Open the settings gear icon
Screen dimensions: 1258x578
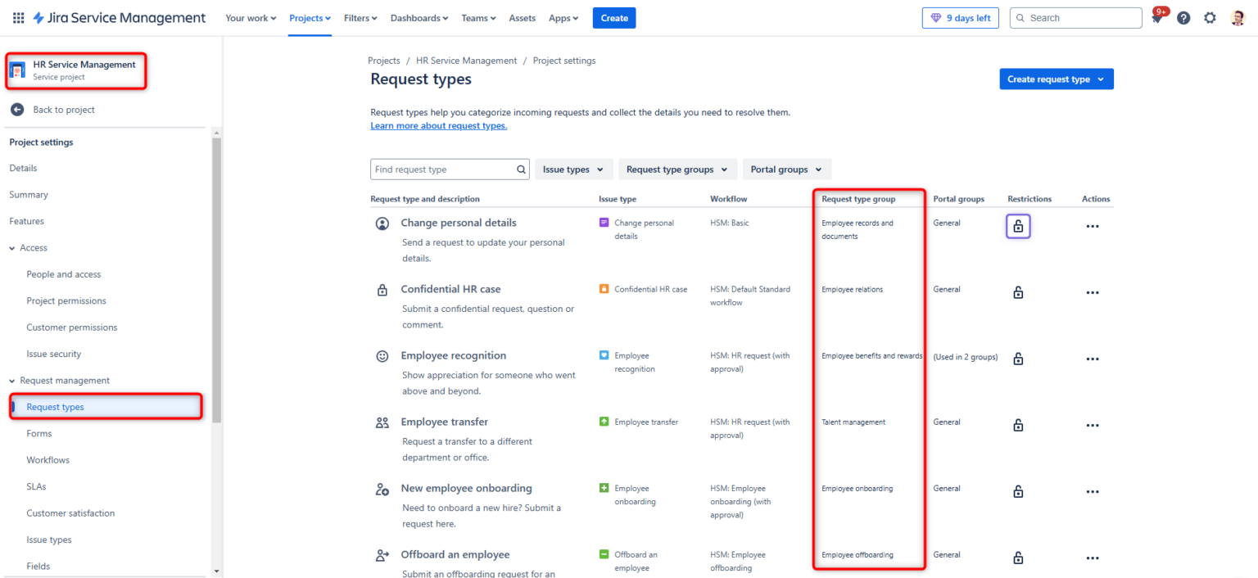(x=1210, y=17)
